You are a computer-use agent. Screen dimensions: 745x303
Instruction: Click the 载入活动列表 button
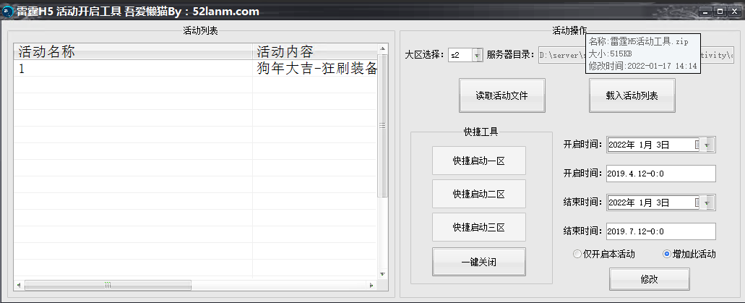[x=632, y=96]
